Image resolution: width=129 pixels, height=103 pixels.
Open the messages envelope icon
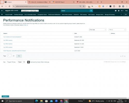pyautogui.click(x=116, y=11)
